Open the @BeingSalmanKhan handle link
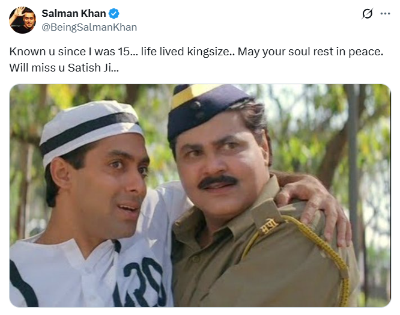 click(89, 27)
